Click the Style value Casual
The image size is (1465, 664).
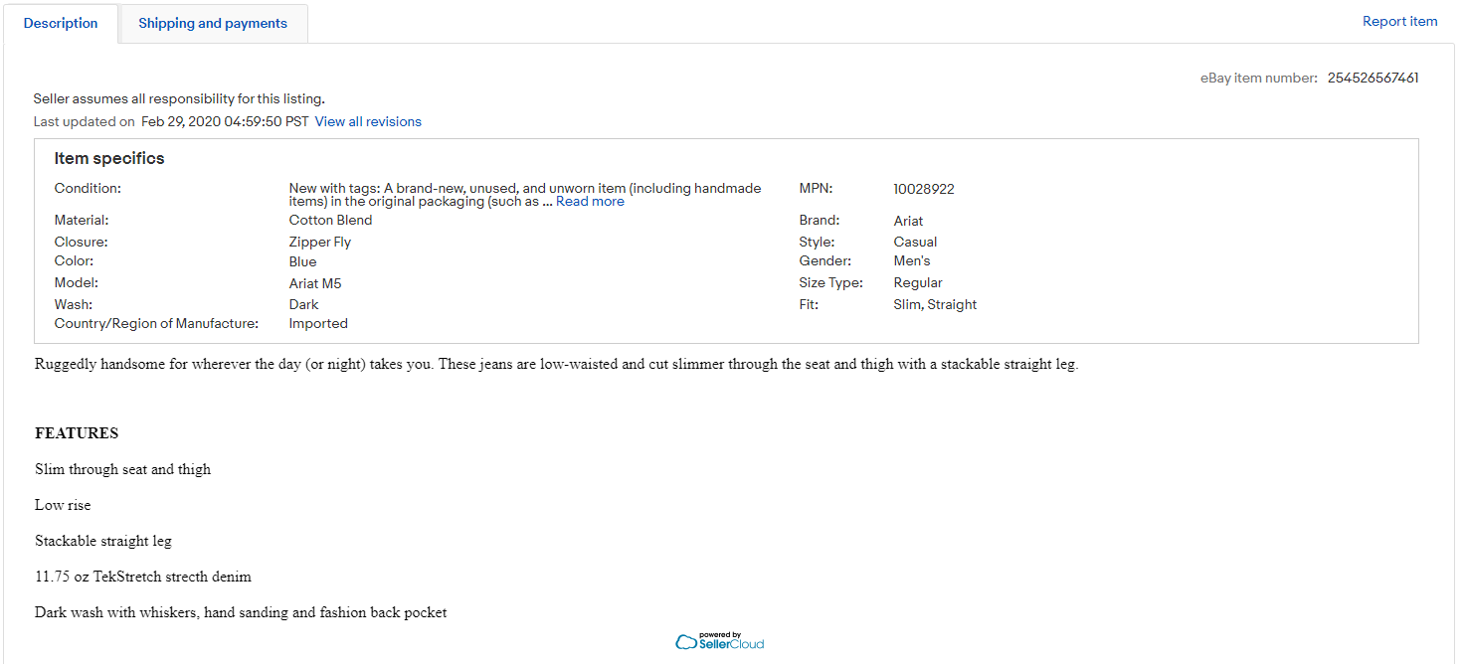[915, 242]
